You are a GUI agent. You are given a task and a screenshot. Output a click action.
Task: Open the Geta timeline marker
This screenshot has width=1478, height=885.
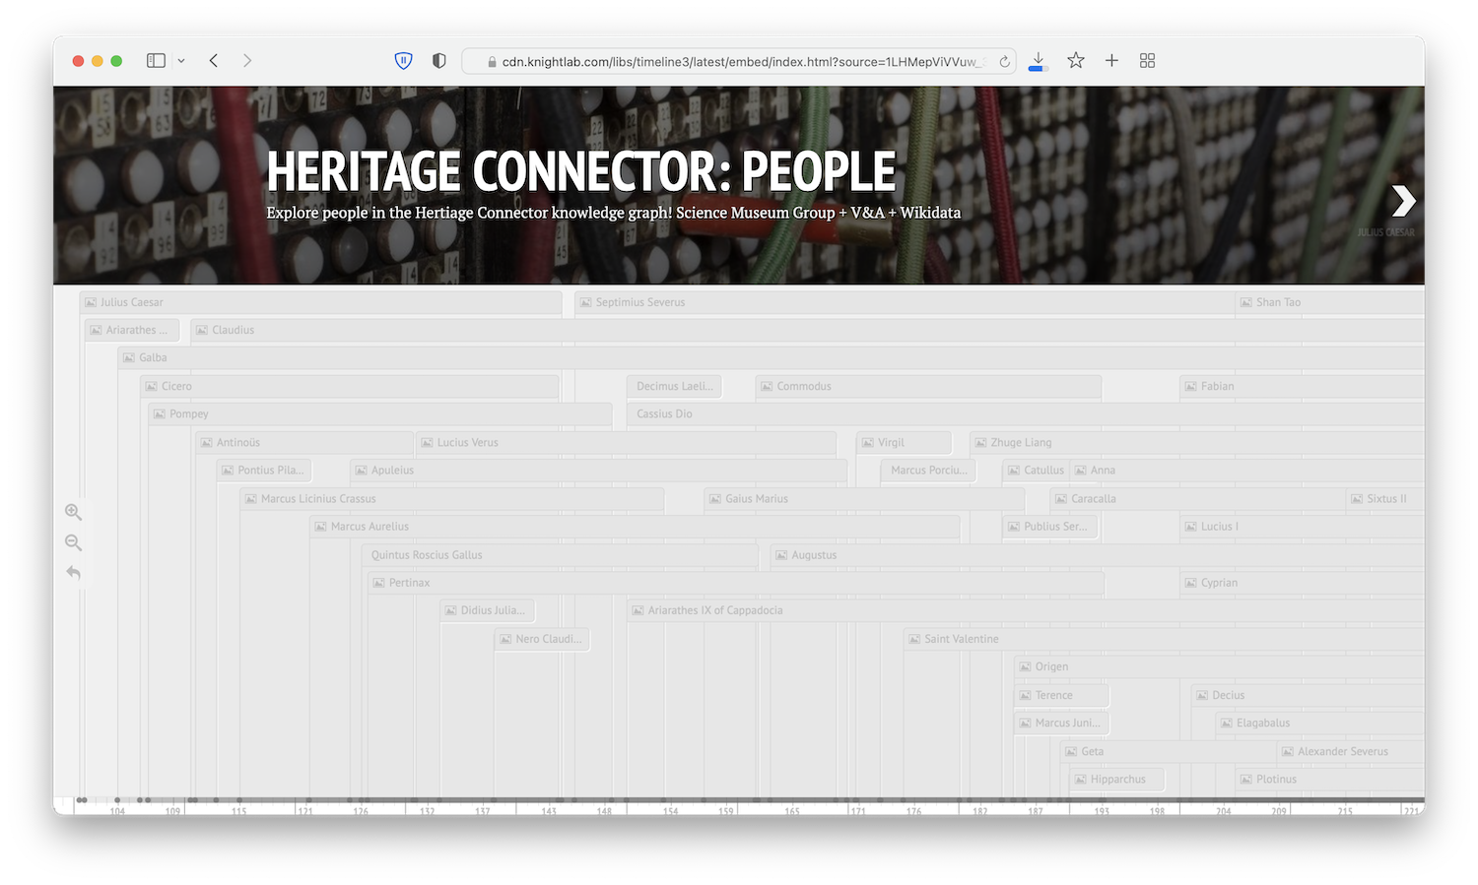[x=1168, y=751]
